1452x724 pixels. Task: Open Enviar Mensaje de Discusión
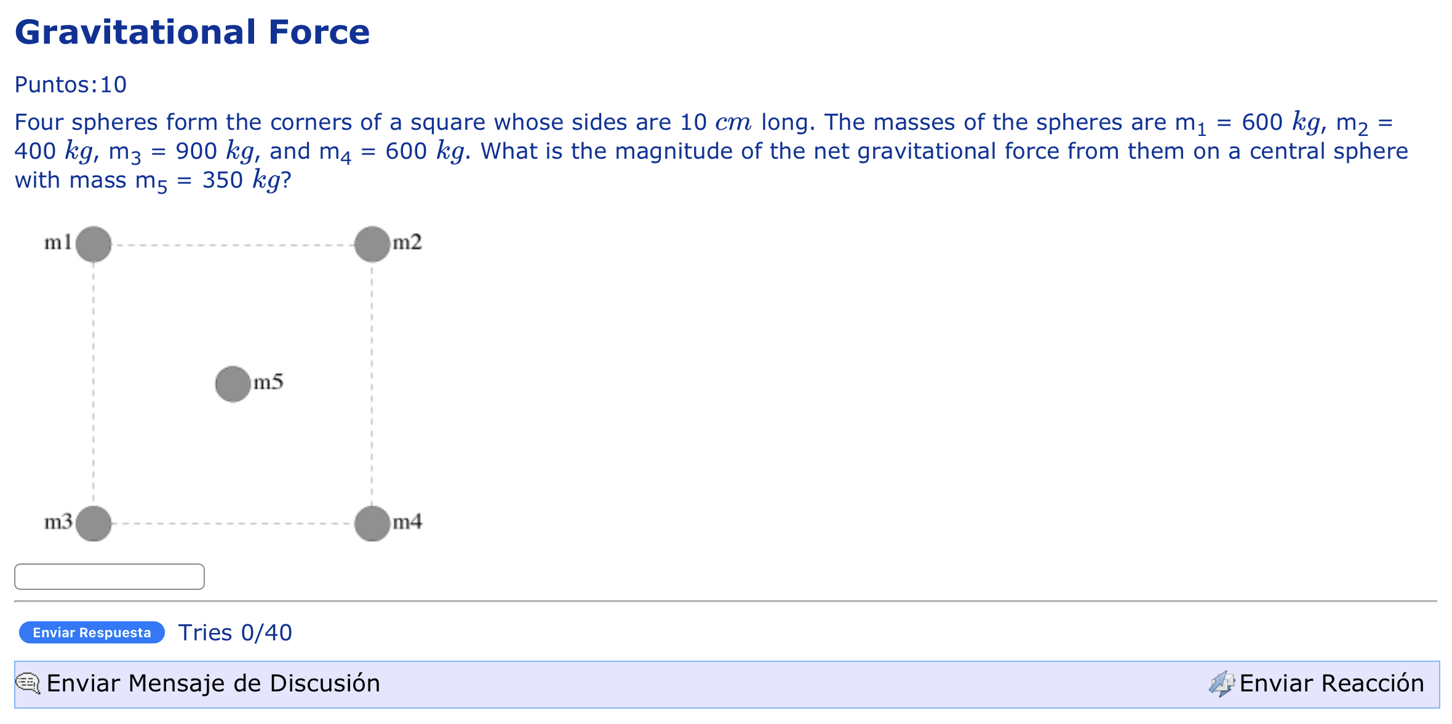[212, 683]
